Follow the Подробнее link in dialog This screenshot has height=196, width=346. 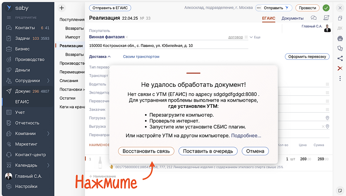coord(246,136)
